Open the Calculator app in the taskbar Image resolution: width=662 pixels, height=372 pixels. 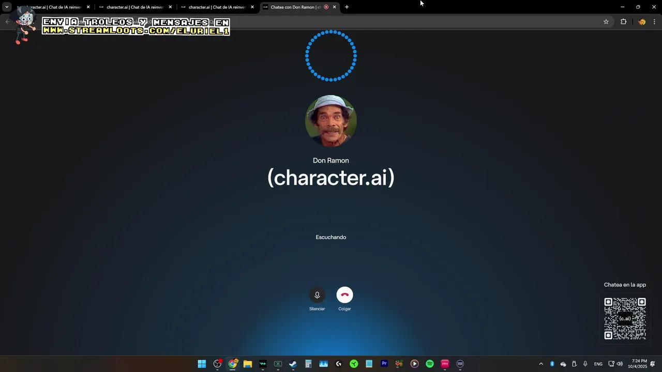point(308,364)
